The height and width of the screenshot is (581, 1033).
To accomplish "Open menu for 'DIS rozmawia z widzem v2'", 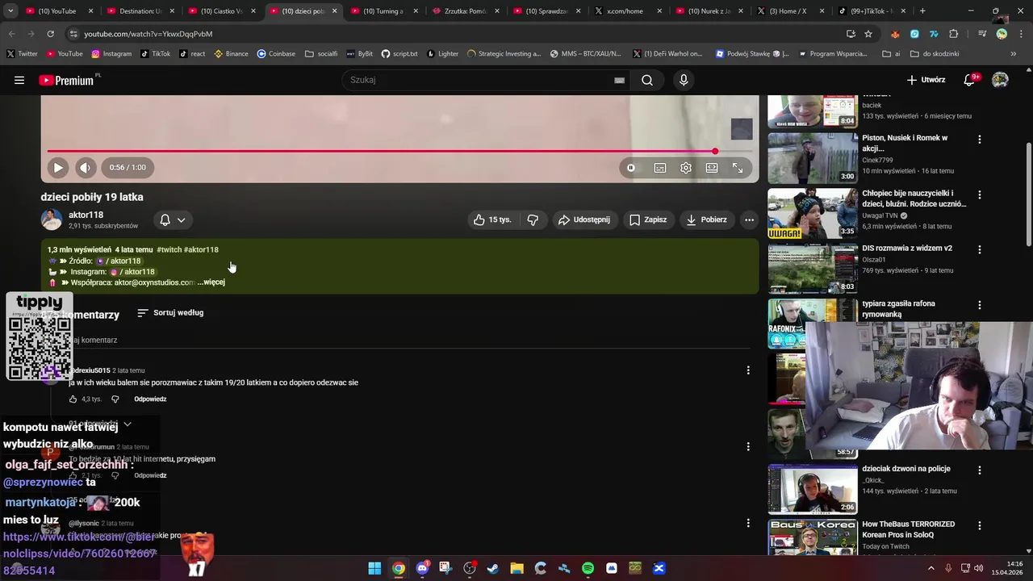I will coord(980,250).
